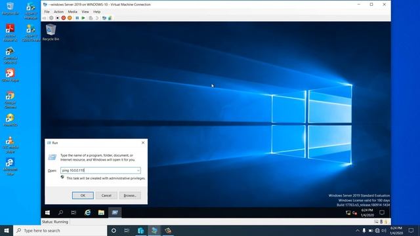Select the Recycle Bin inside the VM desktop

pos(51,32)
